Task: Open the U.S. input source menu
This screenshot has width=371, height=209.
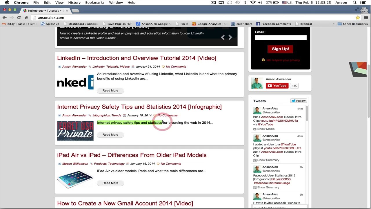Action: 287,3
